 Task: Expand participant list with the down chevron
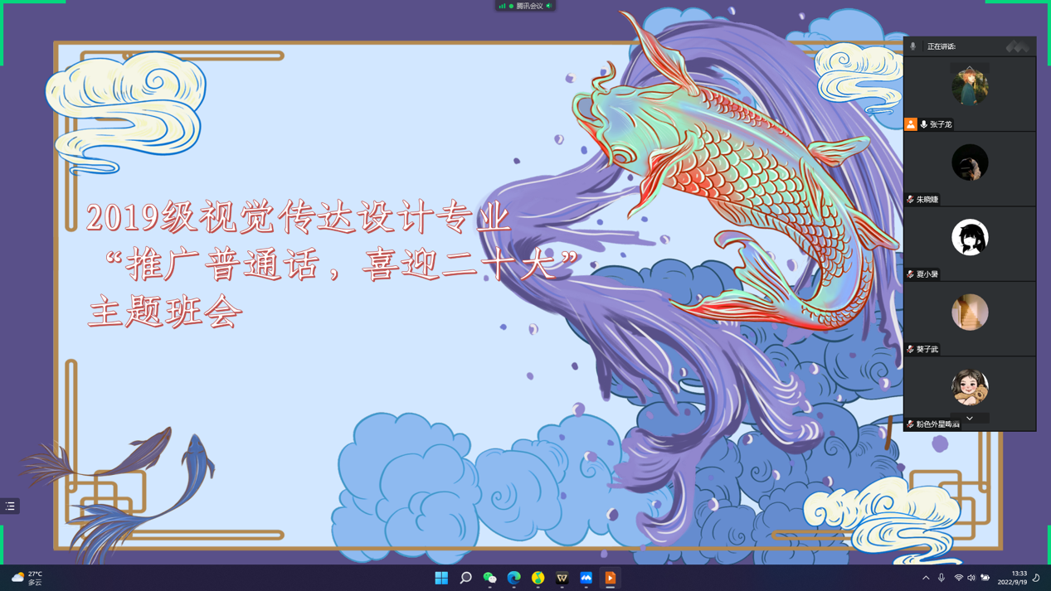(x=969, y=419)
